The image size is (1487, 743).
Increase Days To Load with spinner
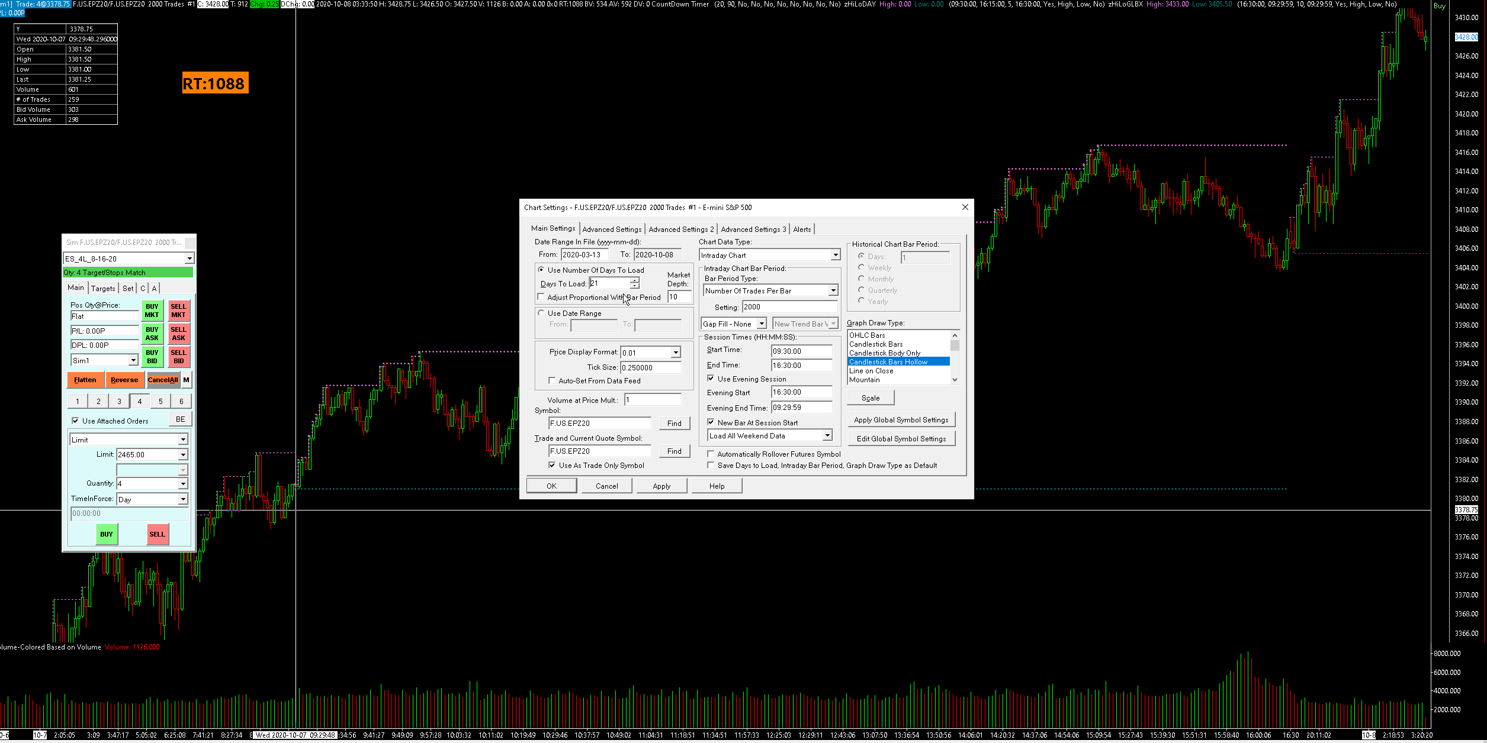[x=634, y=280]
